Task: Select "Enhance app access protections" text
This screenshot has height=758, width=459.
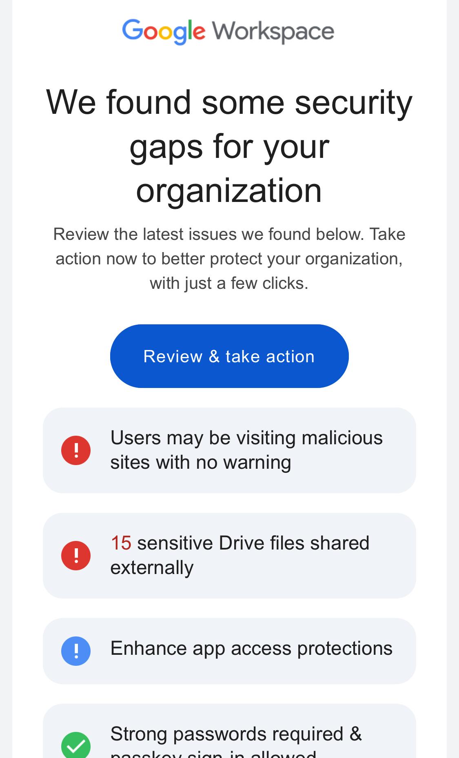Action: point(251,648)
